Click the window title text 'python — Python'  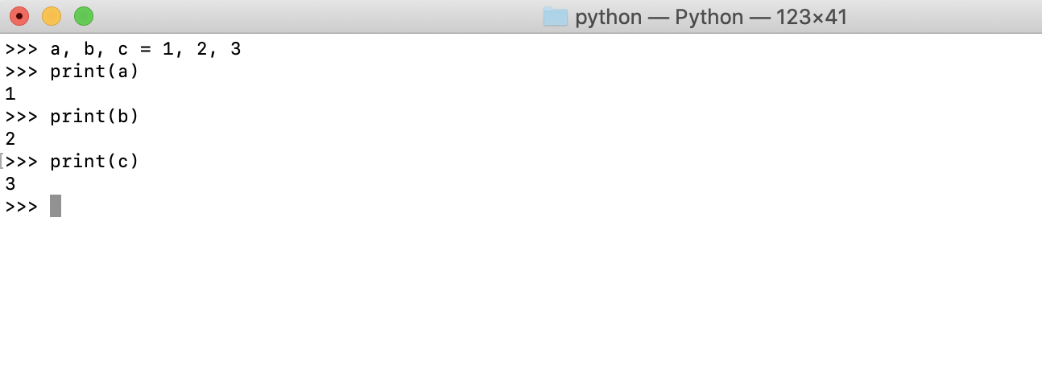(659, 17)
